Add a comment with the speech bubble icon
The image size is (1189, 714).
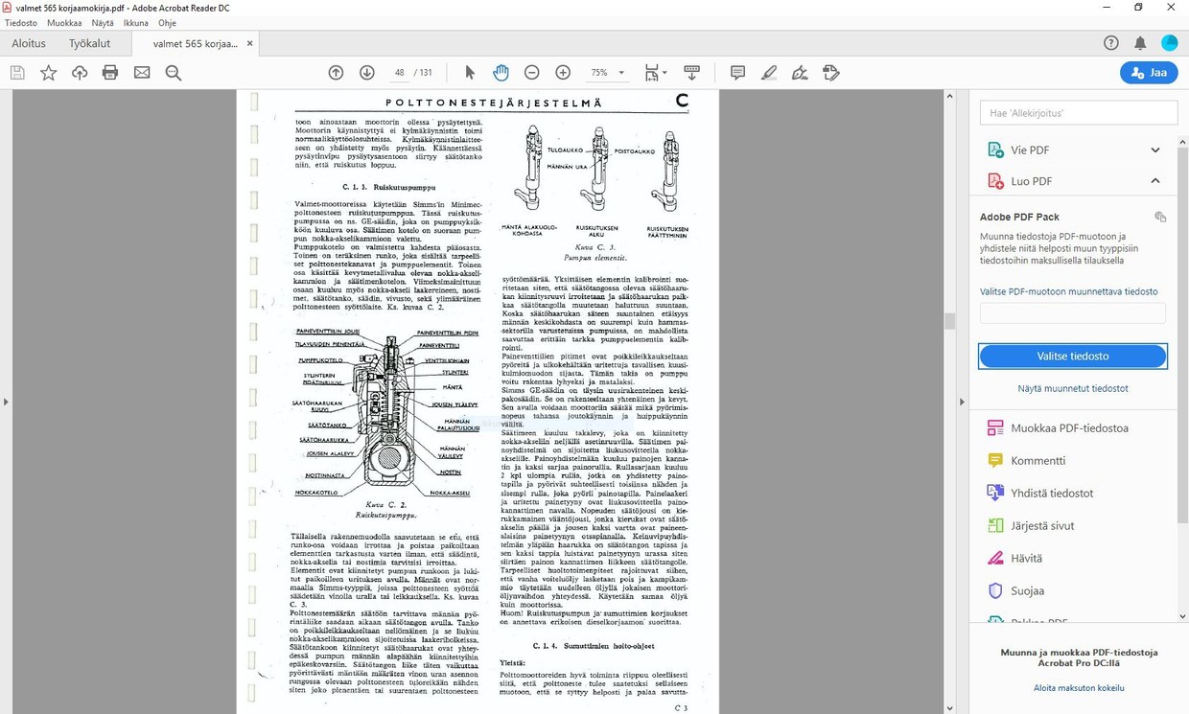click(x=737, y=73)
